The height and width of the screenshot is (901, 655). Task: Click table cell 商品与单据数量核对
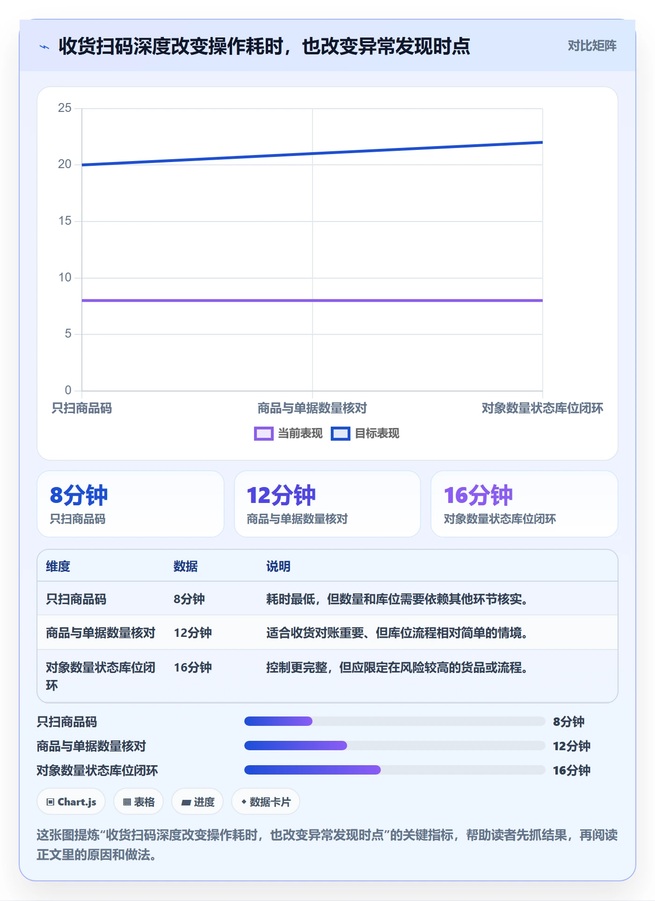coord(101,633)
